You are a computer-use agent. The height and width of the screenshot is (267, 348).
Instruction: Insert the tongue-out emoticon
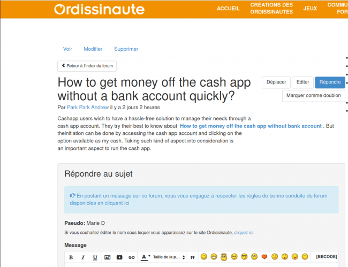pos(295,257)
